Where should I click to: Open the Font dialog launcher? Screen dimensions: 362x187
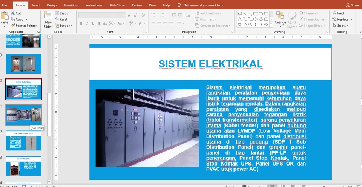146,32
